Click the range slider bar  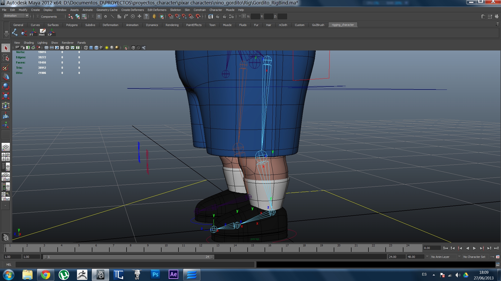click(128, 257)
